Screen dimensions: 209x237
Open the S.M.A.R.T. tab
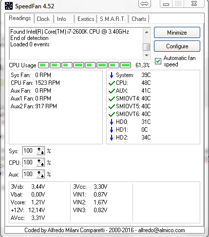113,19
